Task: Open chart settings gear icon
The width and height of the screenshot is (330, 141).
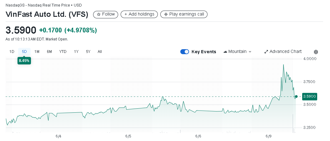Action: tap(316, 52)
